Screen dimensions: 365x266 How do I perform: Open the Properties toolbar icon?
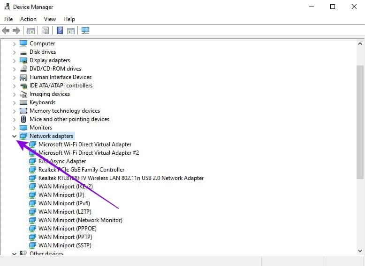pyautogui.click(x=45, y=30)
